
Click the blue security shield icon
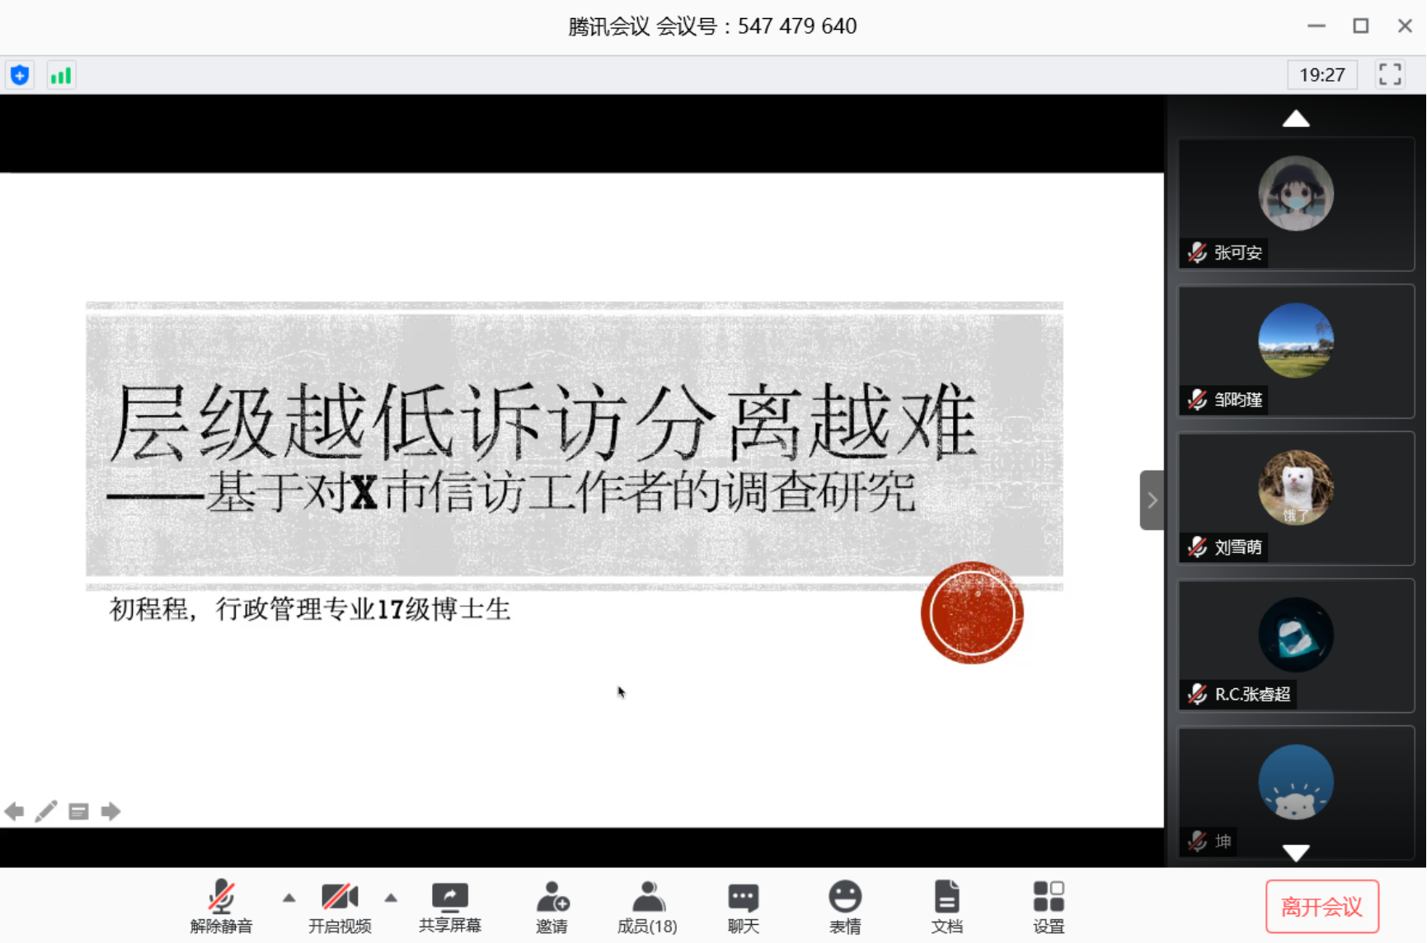[x=20, y=76]
